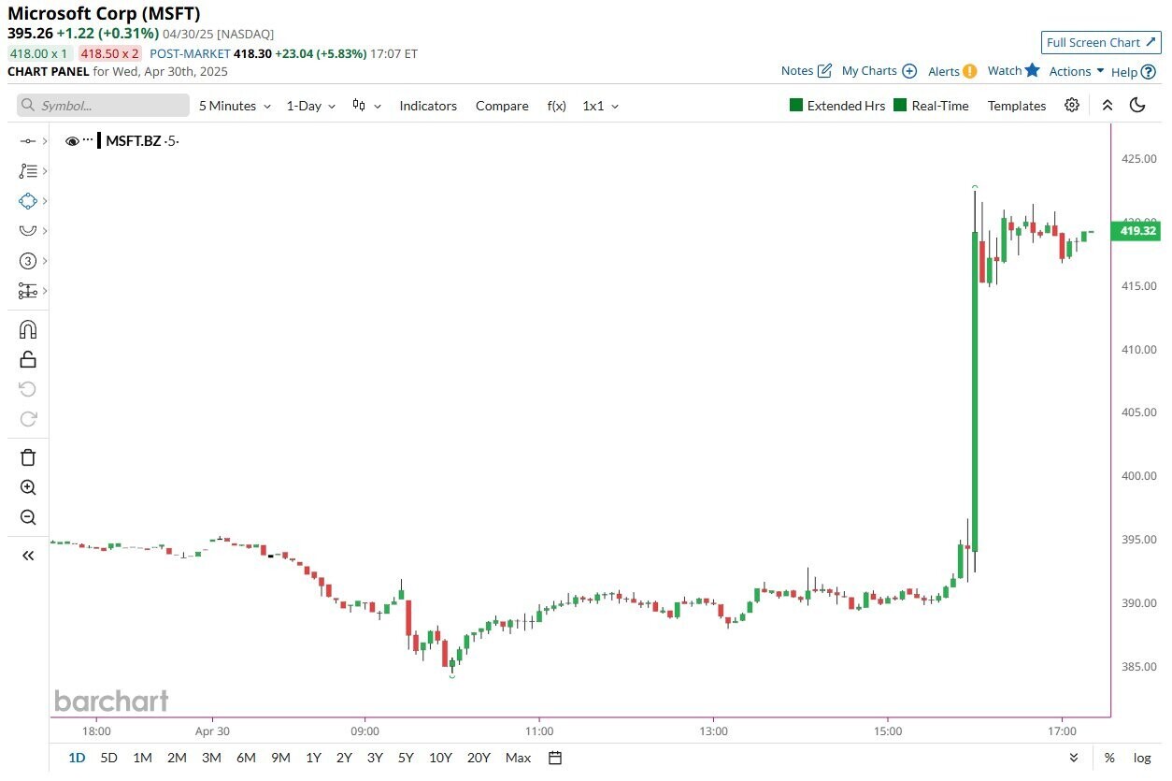Screen dimensions: 1172x781
Task: Select the 3Y range
Action: tap(375, 758)
